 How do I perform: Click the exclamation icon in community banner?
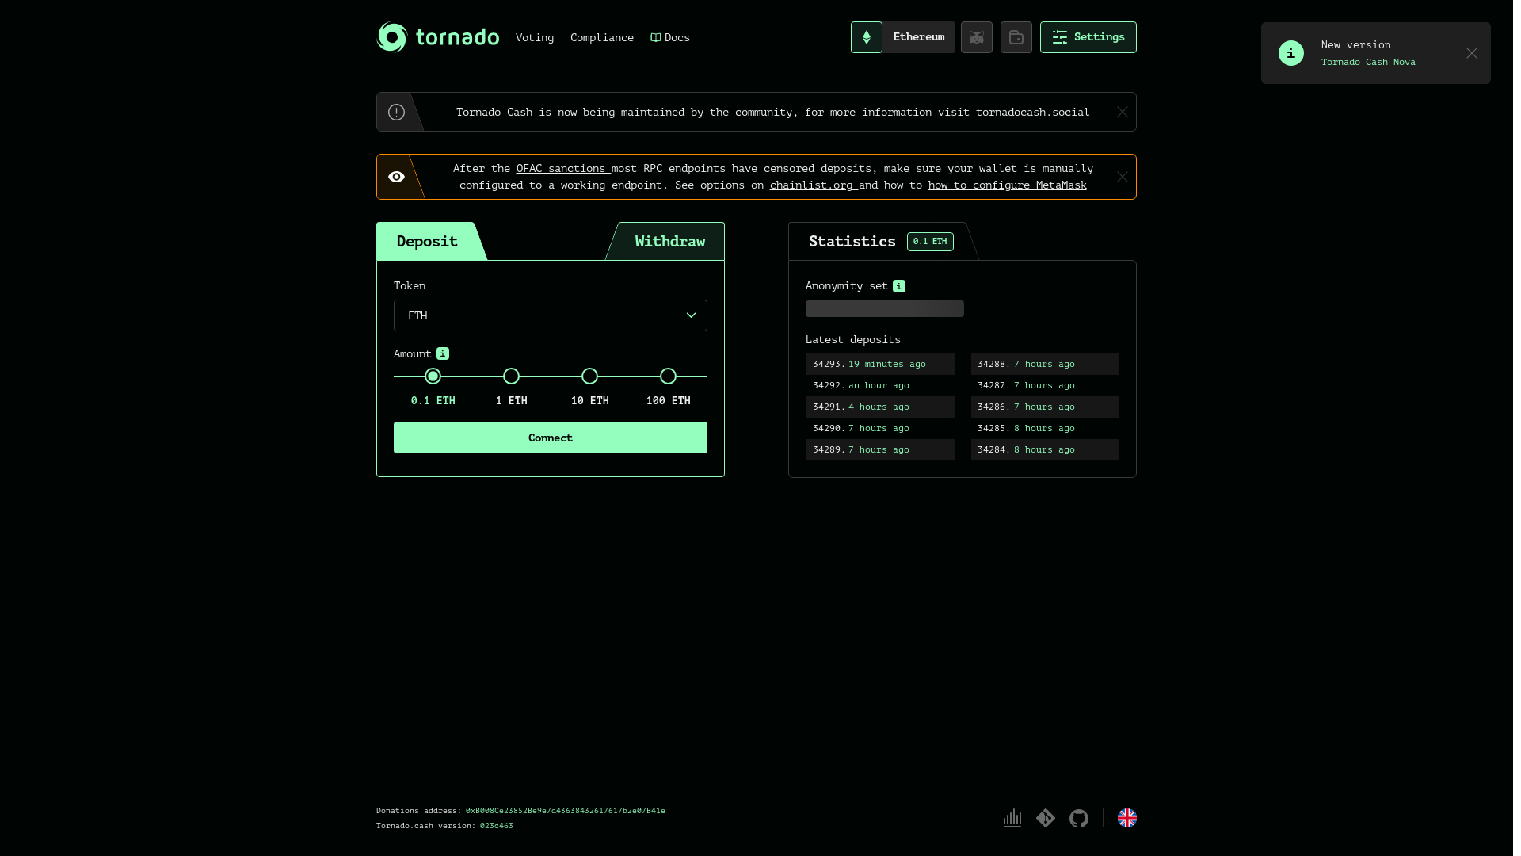pyautogui.click(x=396, y=112)
